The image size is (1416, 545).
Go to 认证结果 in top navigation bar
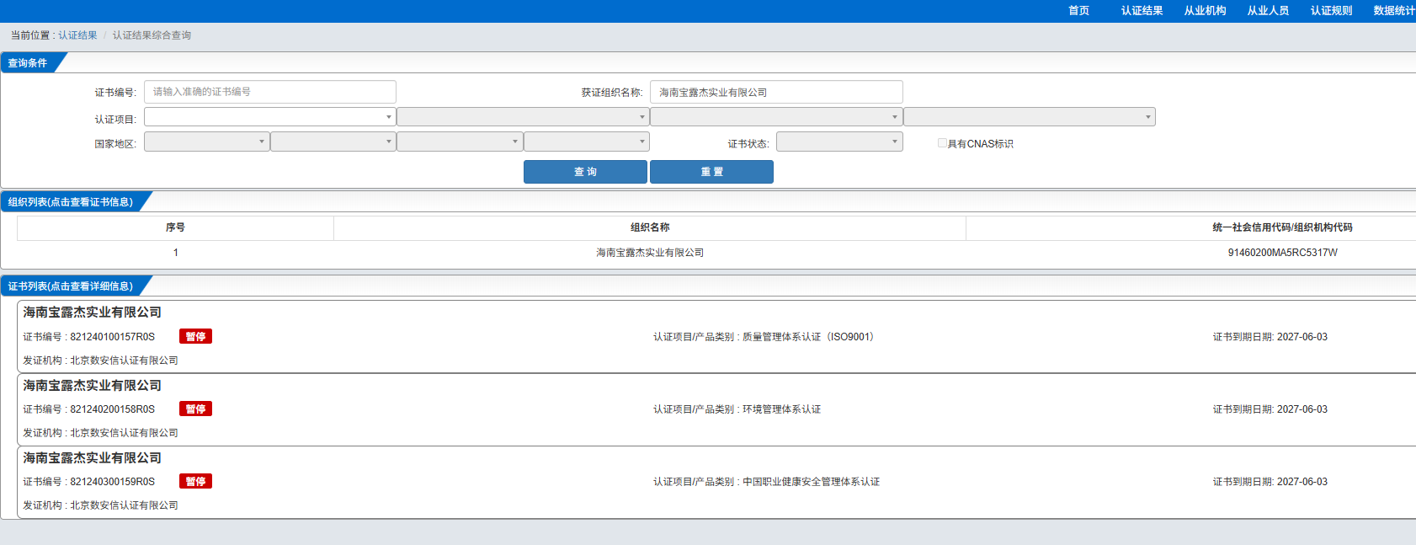(1142, 11)
